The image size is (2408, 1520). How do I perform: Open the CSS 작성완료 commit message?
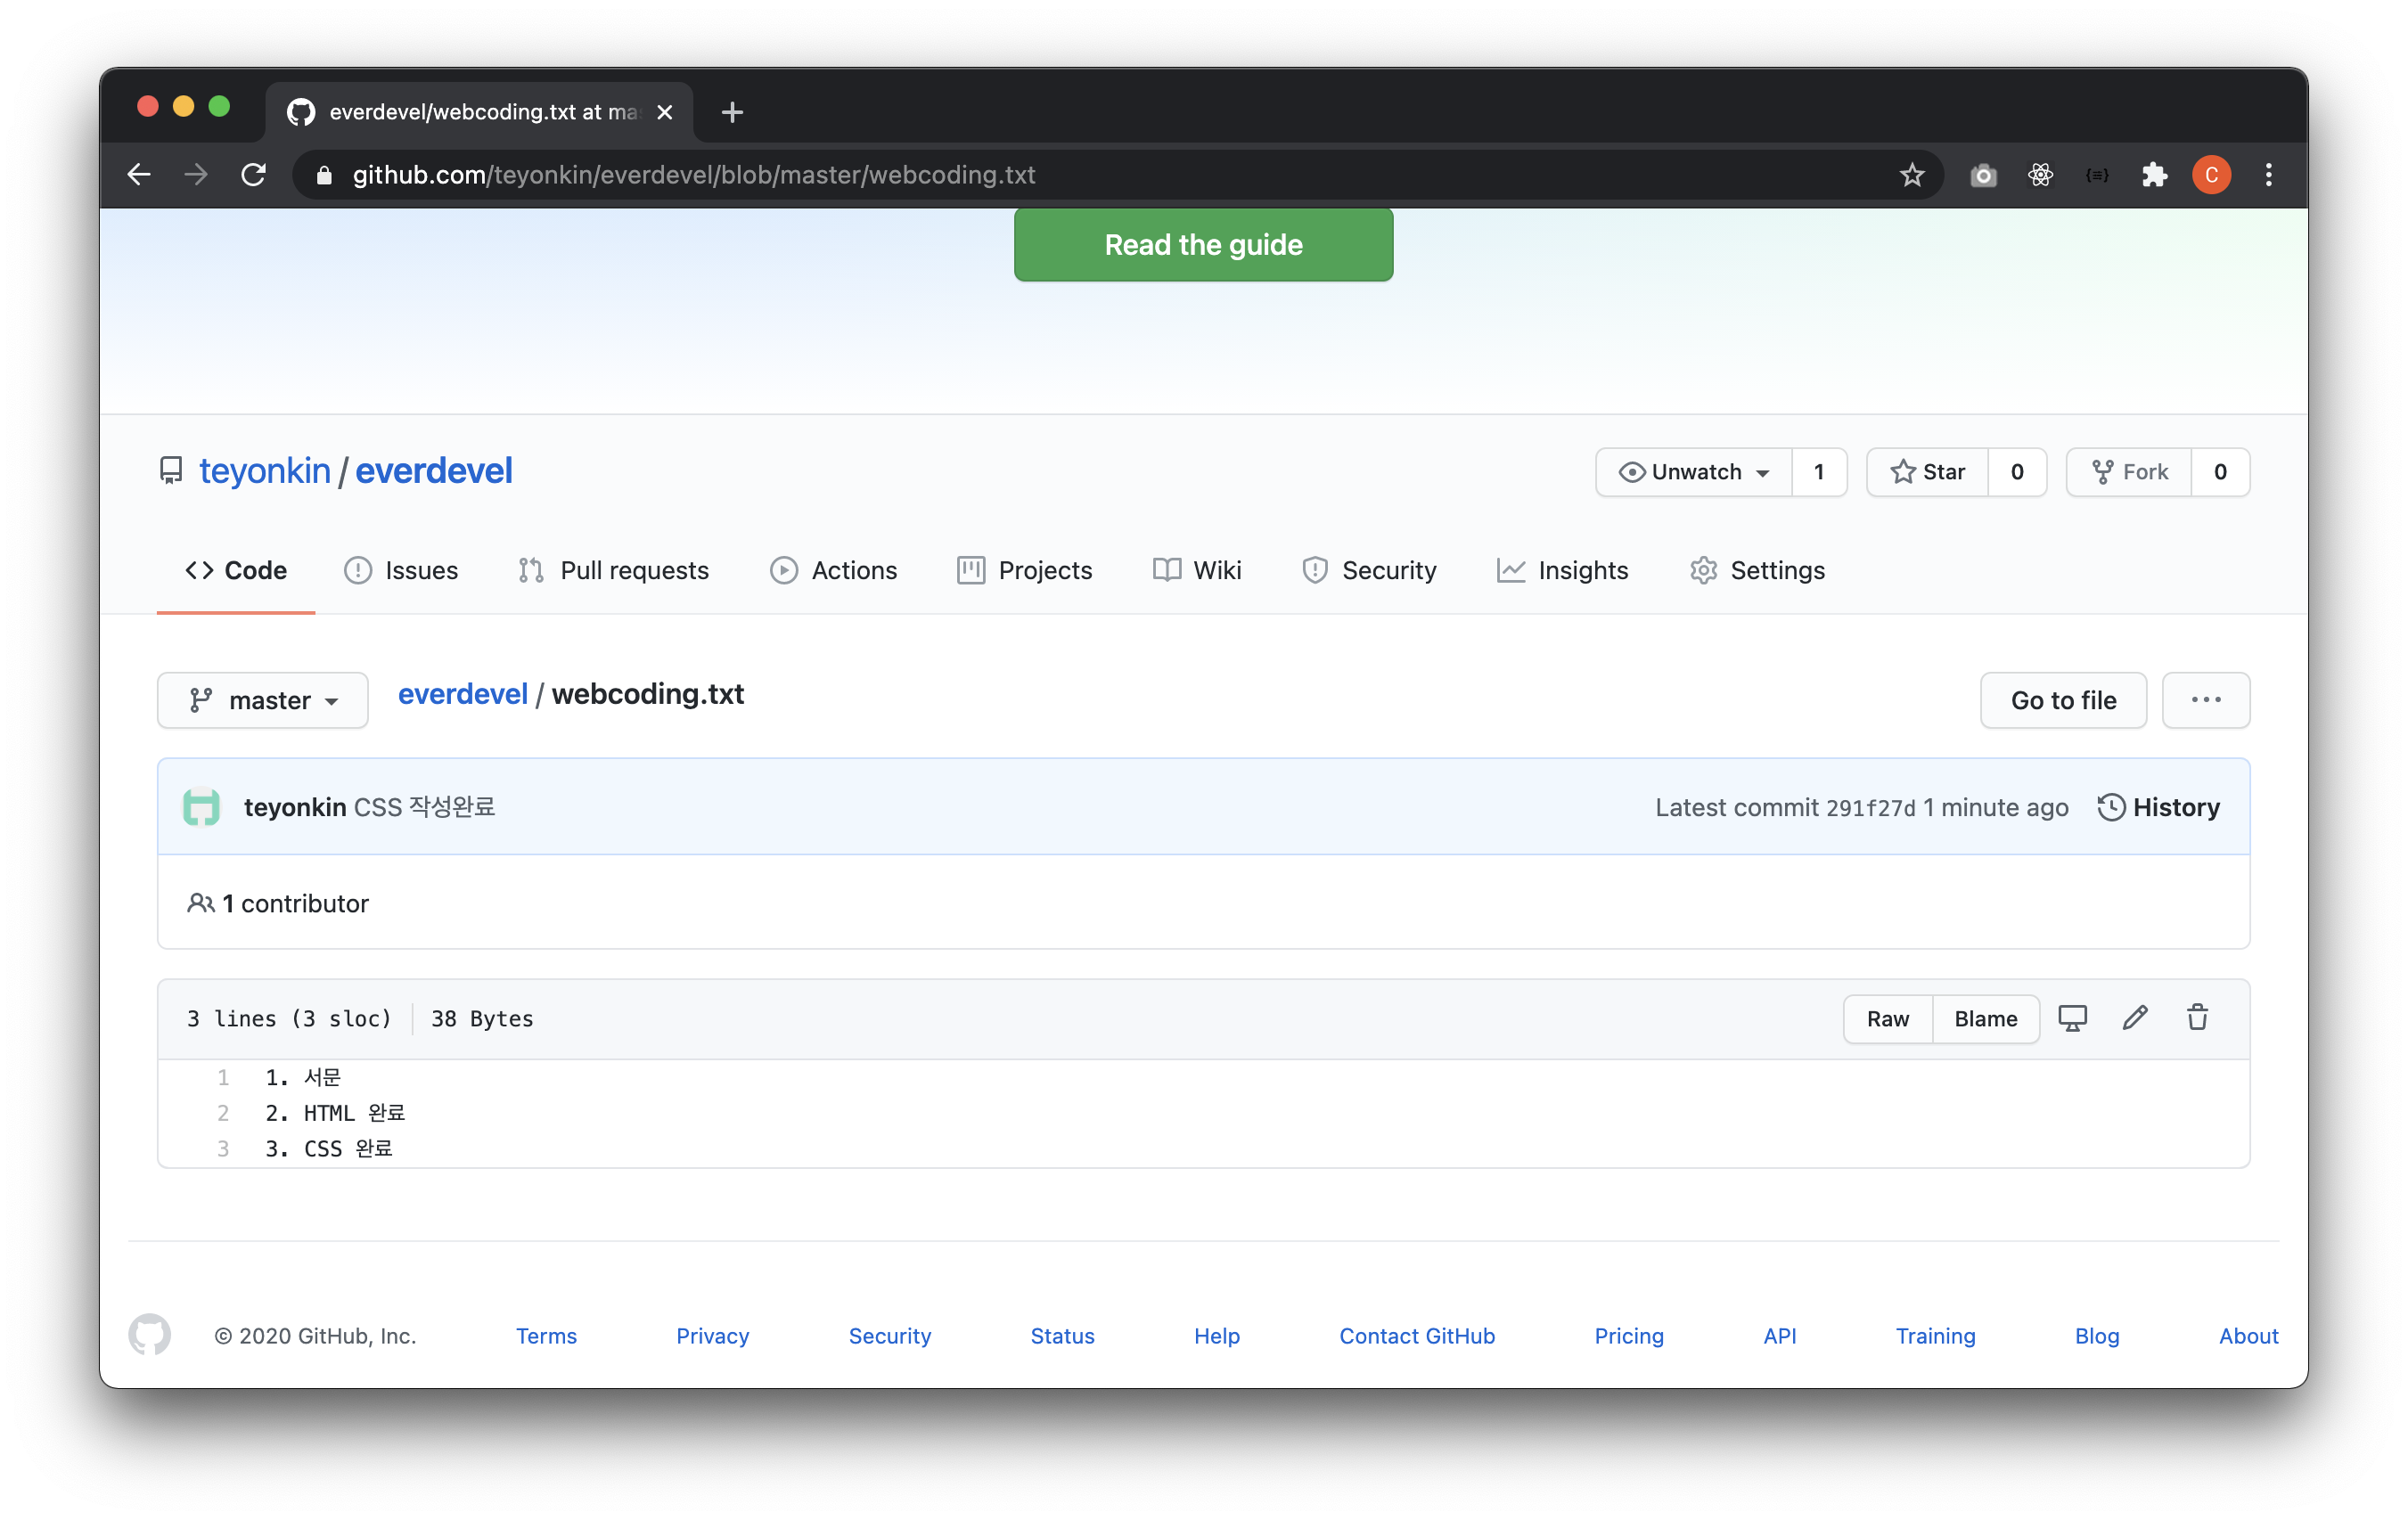pyautogui.click(x=425, y=807)
